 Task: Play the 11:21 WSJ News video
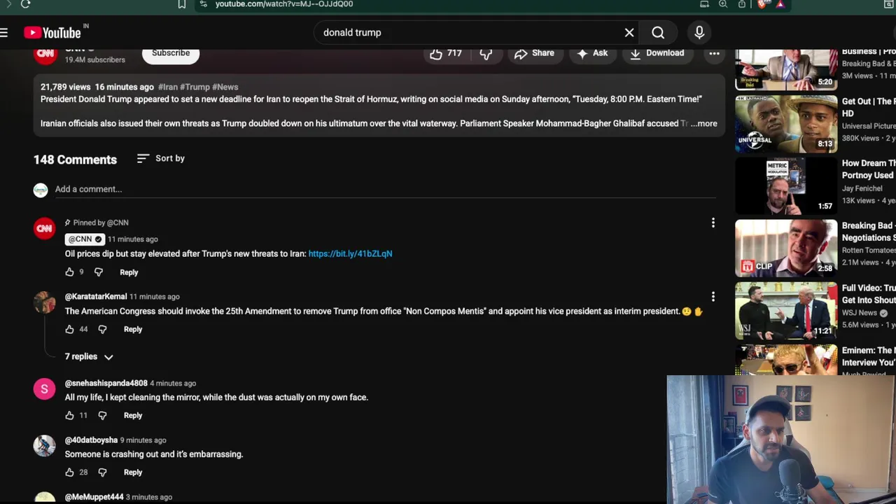click(786, 311)
